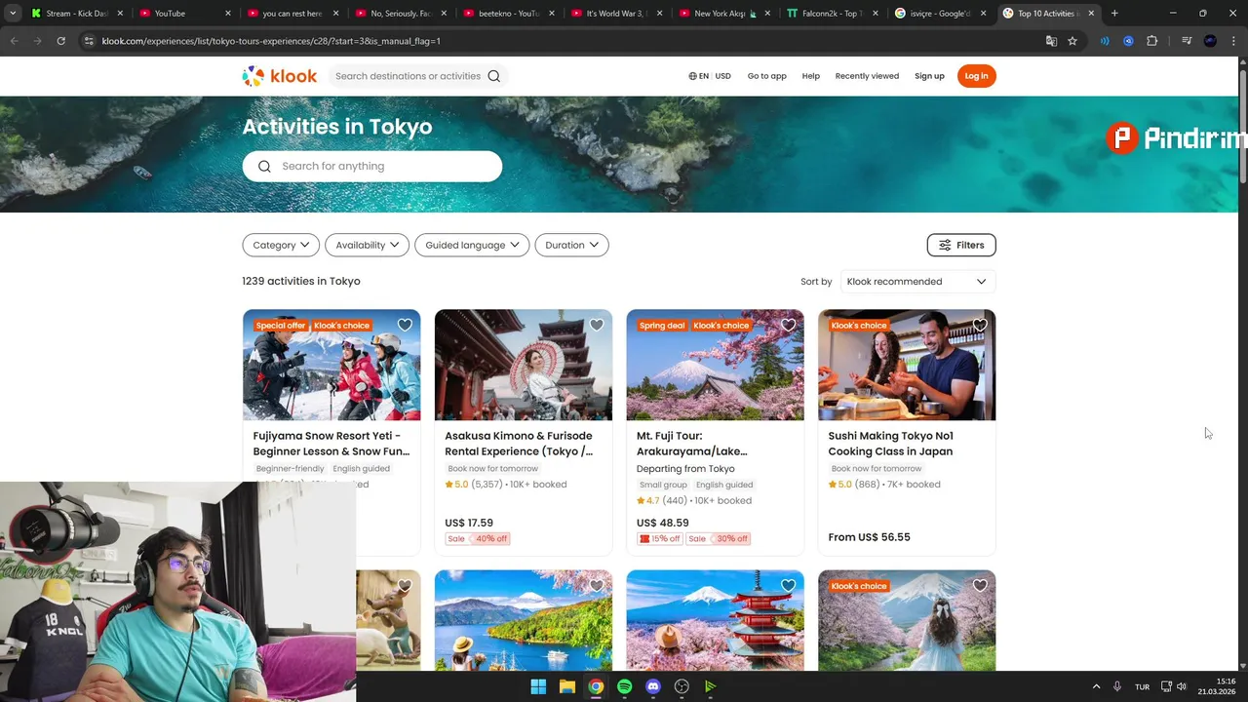Open the Mt. Fuji Tour card photo
Image resolution: width=1248 pixels, height=702 pixels.
coord(715,365)
